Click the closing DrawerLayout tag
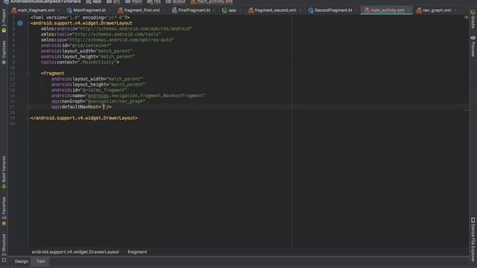477x268 pixels. point(84,118)
